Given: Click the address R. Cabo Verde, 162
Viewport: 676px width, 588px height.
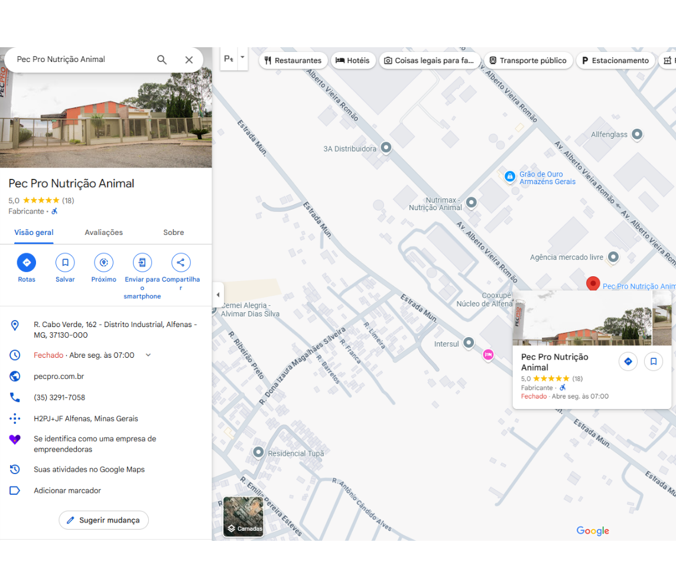Looking at the screenshot, I should click(115, 329).
